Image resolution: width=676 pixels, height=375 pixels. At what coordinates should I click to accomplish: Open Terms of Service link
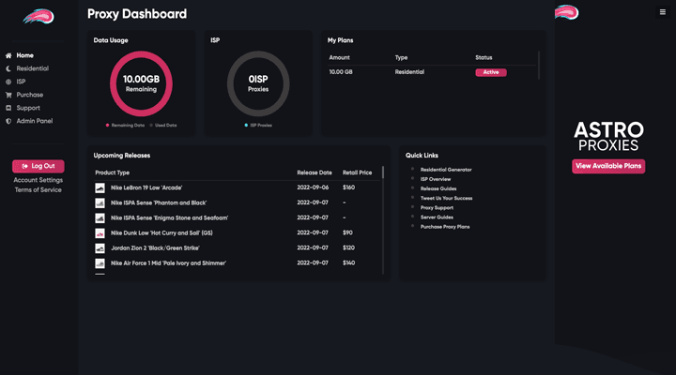pos(38,190)
